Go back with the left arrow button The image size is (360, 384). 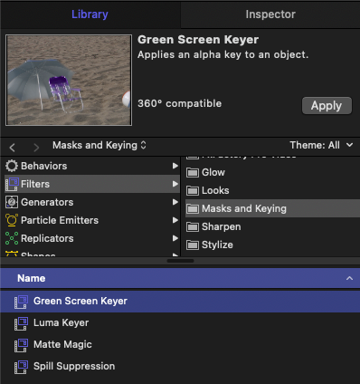point(12,148)
